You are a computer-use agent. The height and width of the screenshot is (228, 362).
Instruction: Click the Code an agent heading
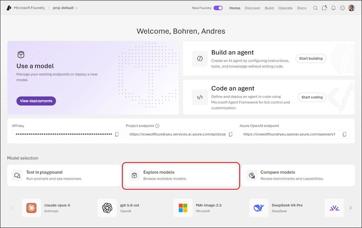[x=233, y=88]
